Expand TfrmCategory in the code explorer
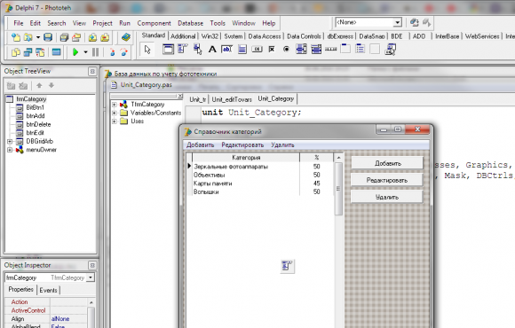Screen dimensions: 515x328 (115, 105)
